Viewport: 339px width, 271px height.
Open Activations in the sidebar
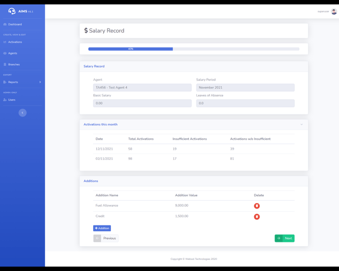(15, 42)
